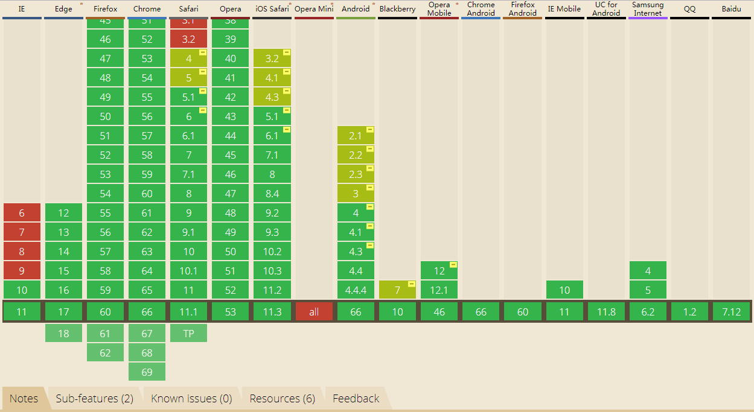Click the Edge 12 version cell

click(x=63, y=213)
